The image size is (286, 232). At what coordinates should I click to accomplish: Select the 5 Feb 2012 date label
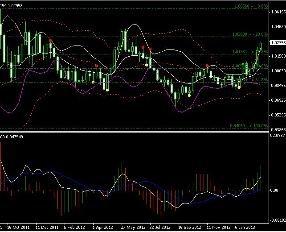[x=74, y=228]
